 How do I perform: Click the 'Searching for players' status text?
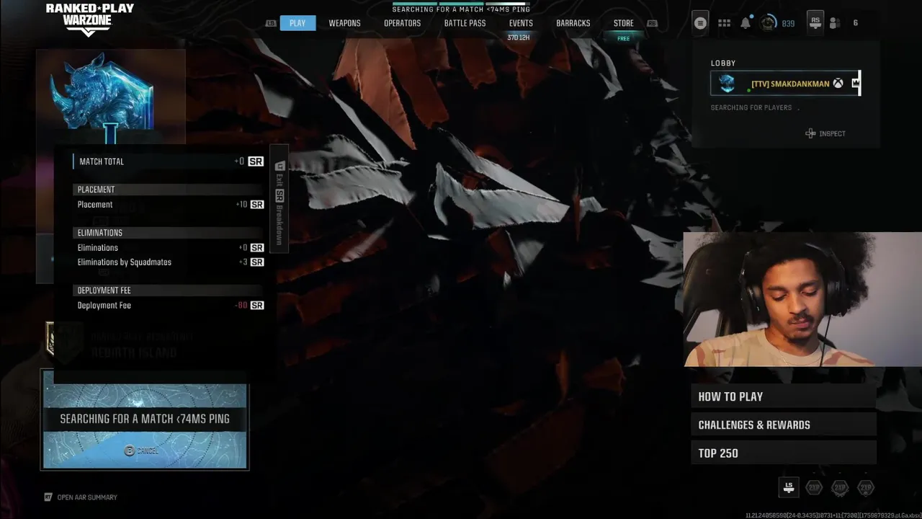coord(751,107)
